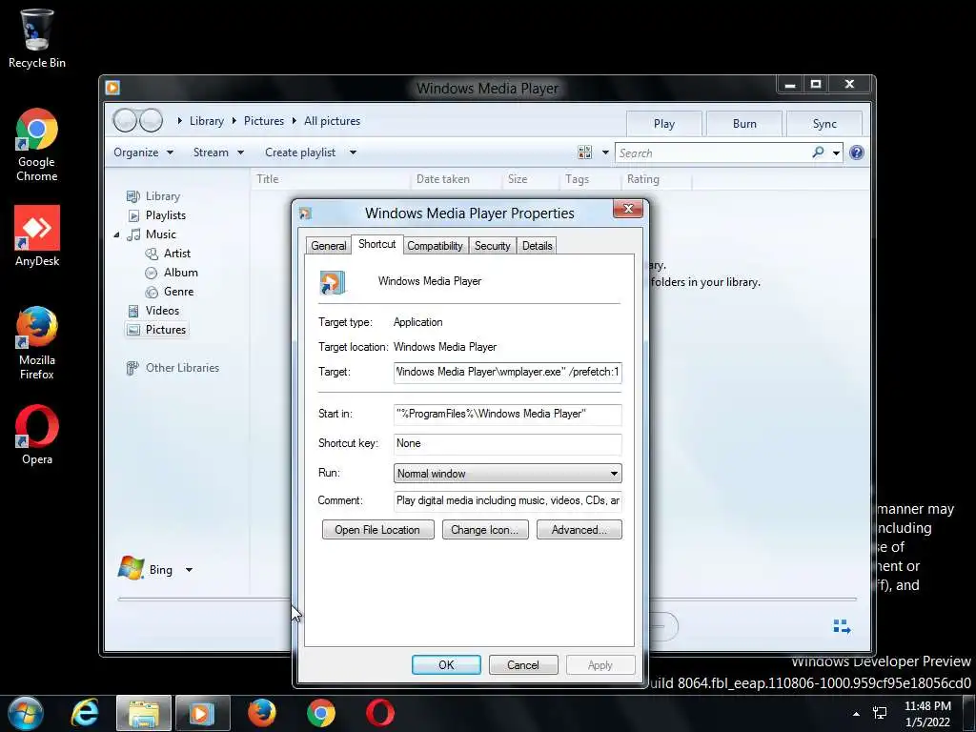The image size is (976, 732).
Task: Click All pictures in the breadcrumb
Action: (333, 121)
